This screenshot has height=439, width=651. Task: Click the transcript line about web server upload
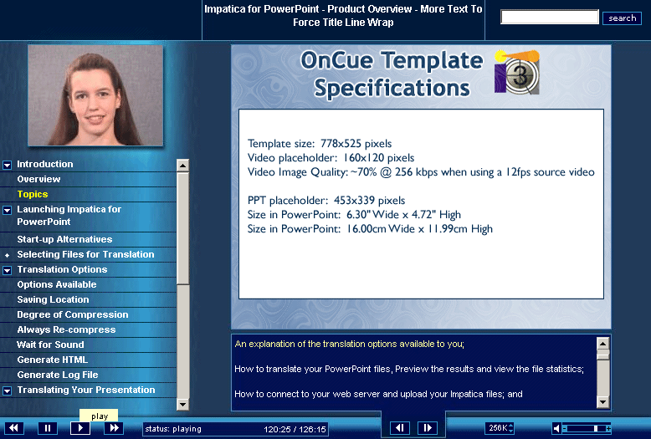[x=378, y=394]
